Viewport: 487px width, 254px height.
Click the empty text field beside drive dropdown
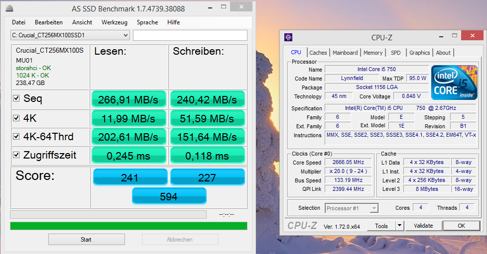coord(190,35)
